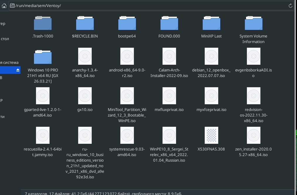This screenshot has width=297, height=195.
Task: Click the folder icon in path bar
Action: pos(12,6)
